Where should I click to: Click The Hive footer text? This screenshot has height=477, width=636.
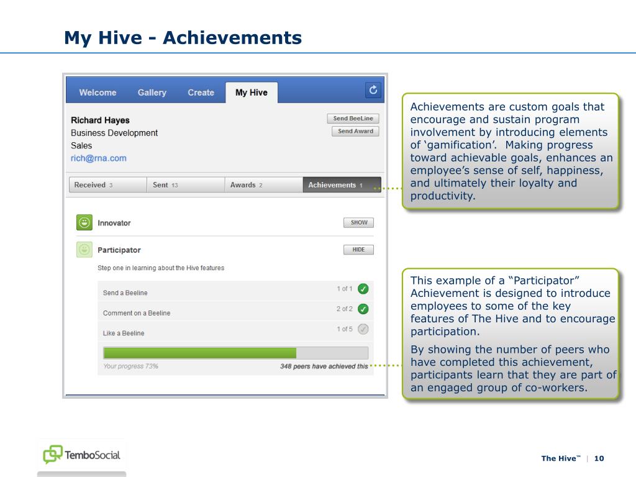click(561, 458)
